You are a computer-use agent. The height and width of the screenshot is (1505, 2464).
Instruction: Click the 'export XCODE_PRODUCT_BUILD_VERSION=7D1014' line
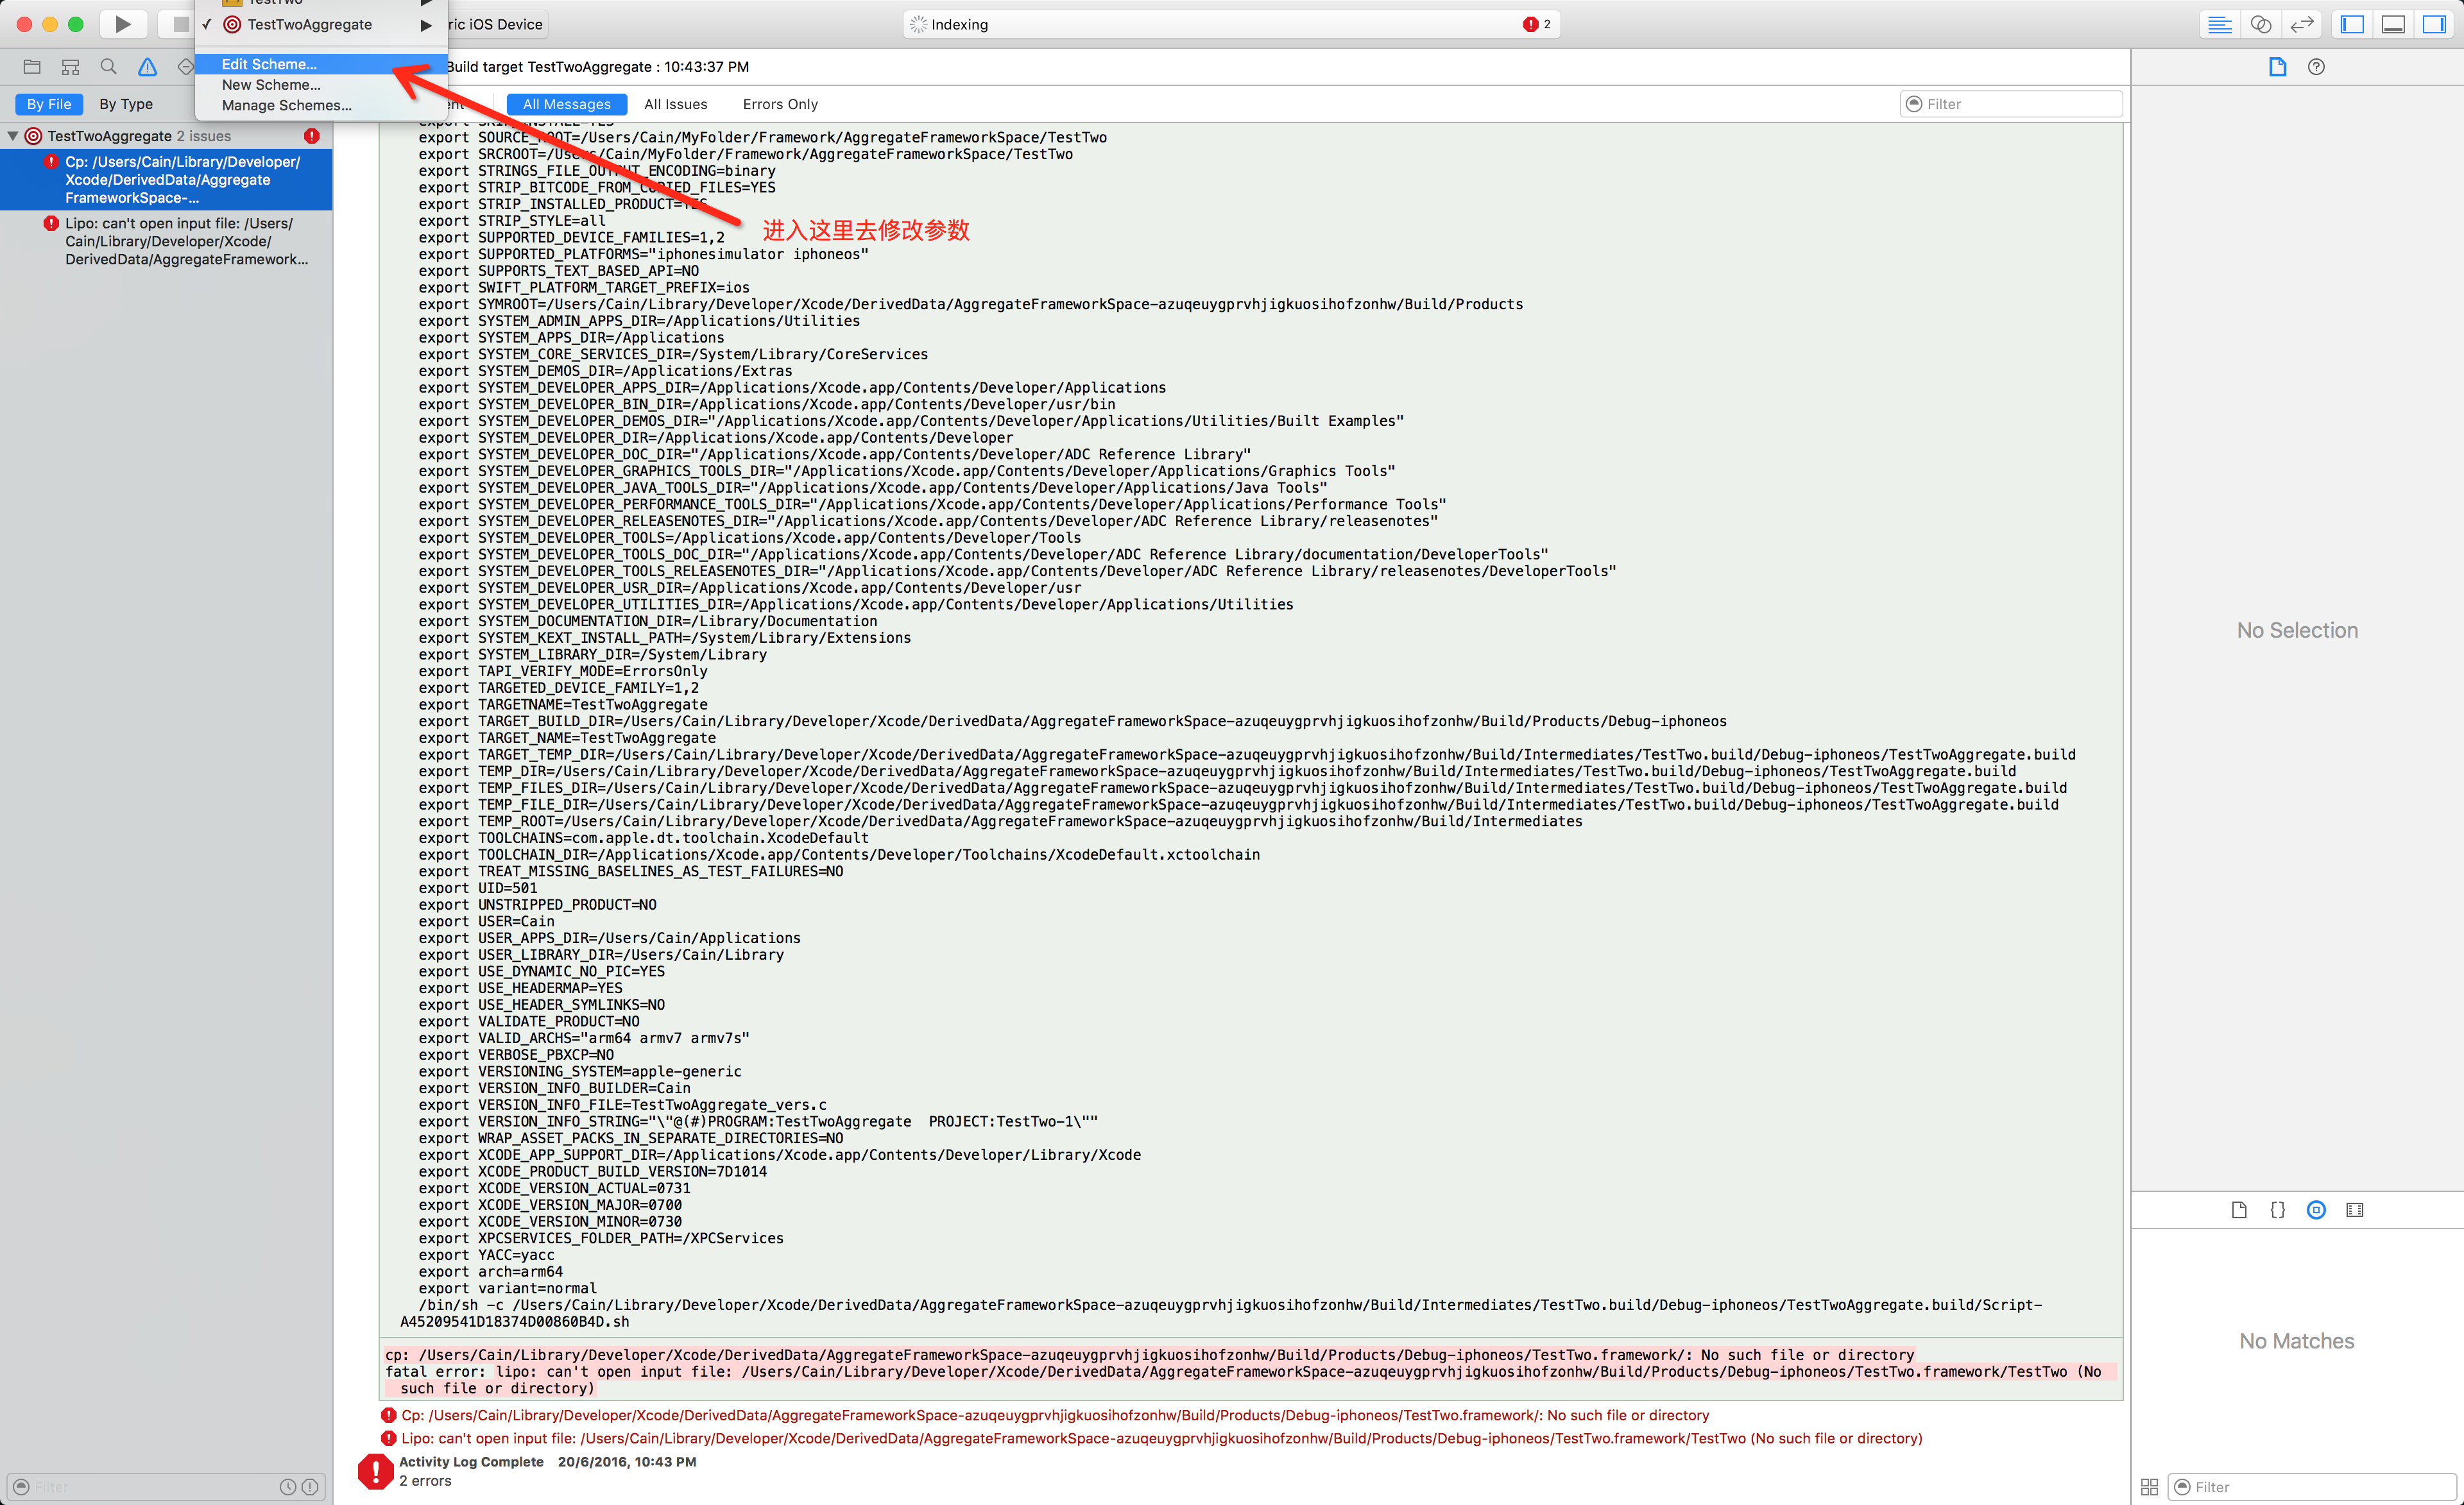tap(592, 1172)
